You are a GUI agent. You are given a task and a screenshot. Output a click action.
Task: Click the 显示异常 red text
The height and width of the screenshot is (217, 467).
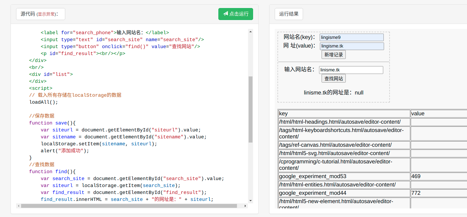(46, 14)
